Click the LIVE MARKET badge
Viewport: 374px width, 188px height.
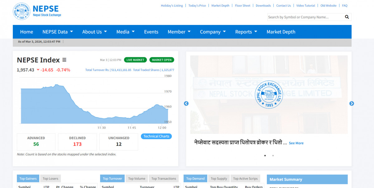[x=135, y=60]
